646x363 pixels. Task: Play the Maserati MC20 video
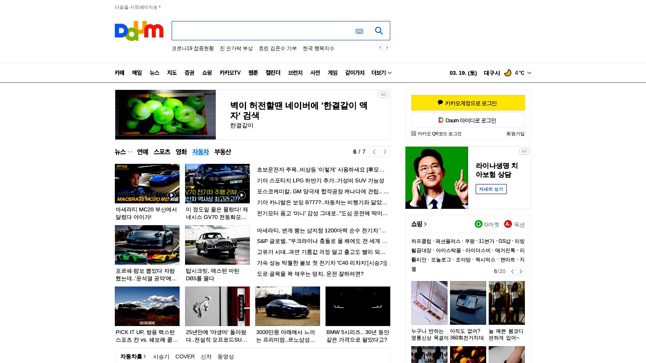coord(171,195)
